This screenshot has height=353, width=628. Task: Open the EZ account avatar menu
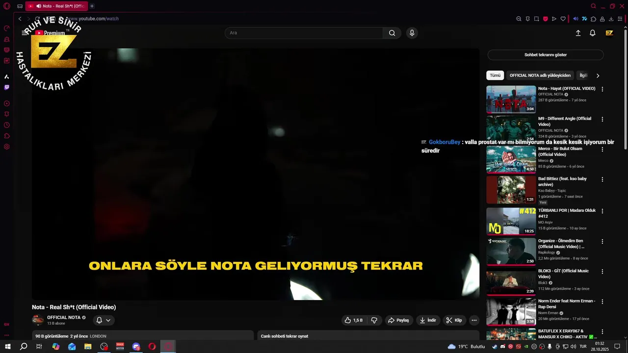609,33
